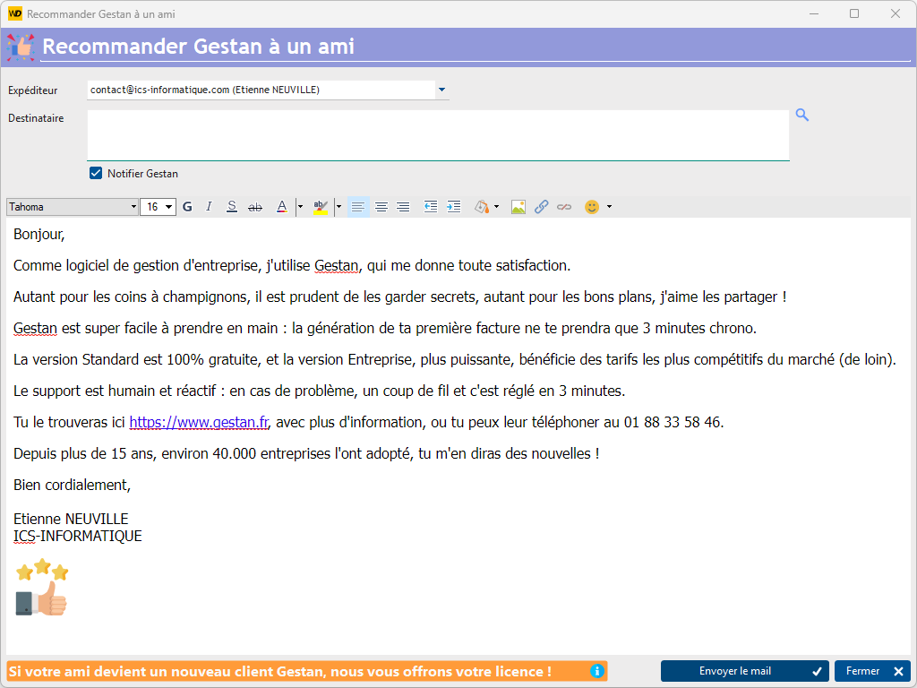
Task: Click the sentence starting 'Depuis plus de 15 ans'
Action: [306, 453]
